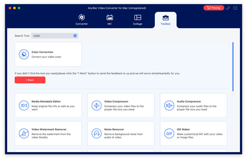The width and height of the screenshot is (247, 160).
Task: Open Audio Compressor title
Action: coord(189,102)
